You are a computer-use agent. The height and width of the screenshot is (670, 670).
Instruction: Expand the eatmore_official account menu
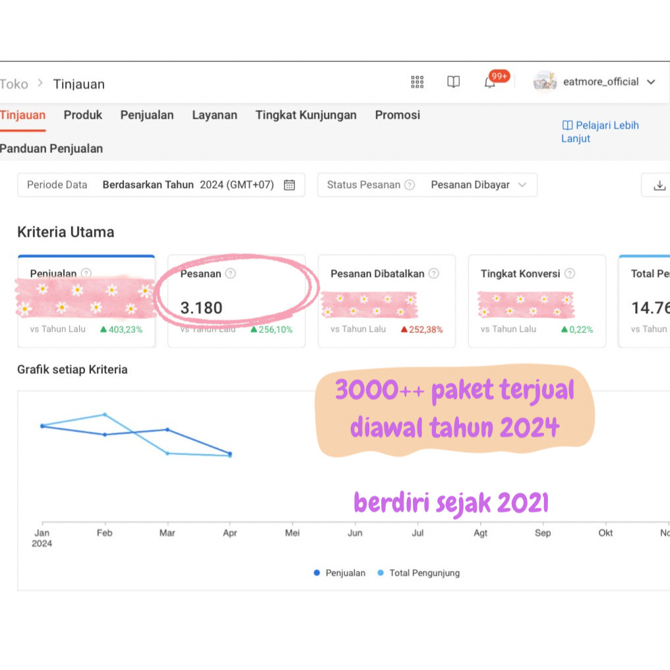(601, 82)
